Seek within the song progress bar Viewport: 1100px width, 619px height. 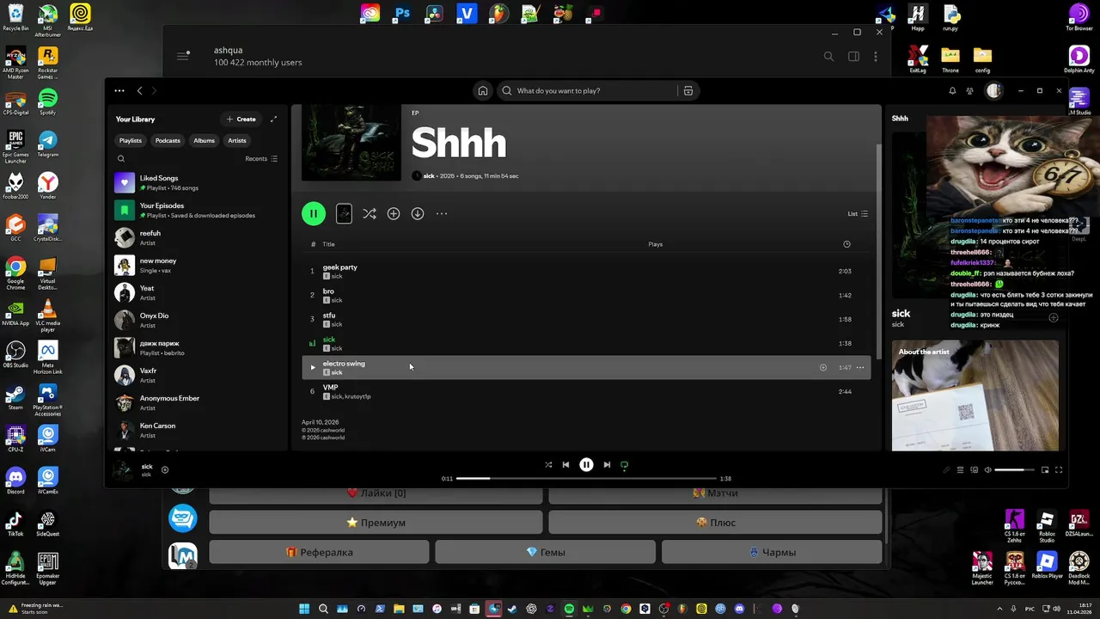586,478
